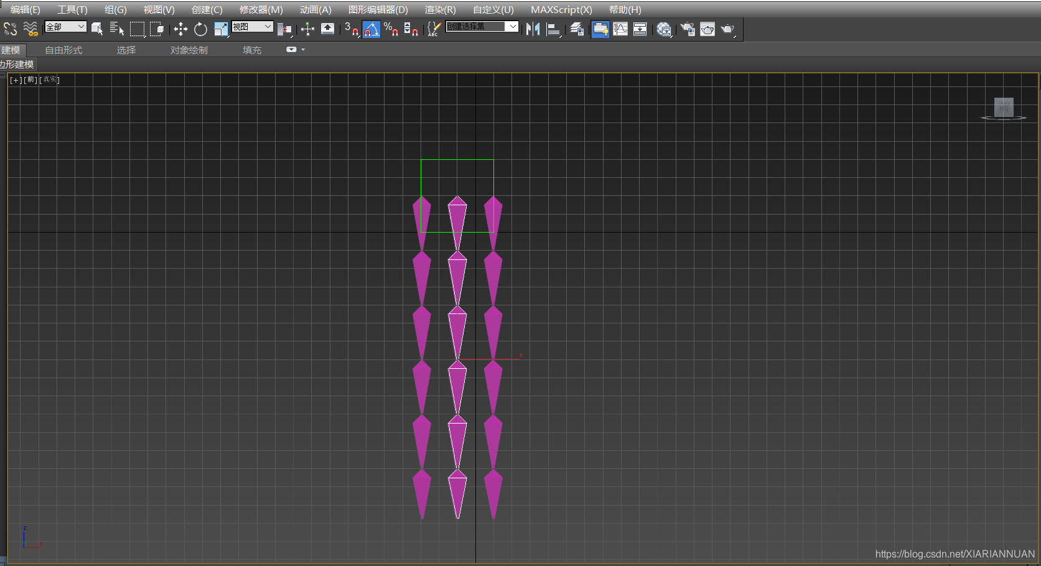Open the 渲染(R) menu

point(441,10)
